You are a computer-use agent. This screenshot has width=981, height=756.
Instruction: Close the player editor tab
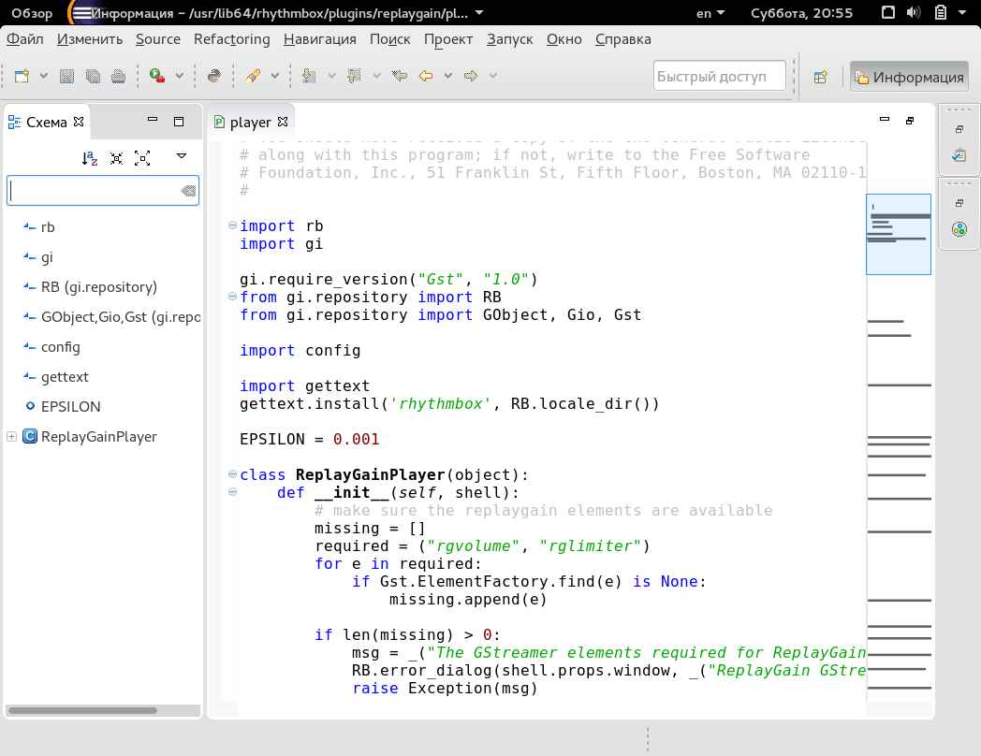pyautogui.click(x=283, y=122)
